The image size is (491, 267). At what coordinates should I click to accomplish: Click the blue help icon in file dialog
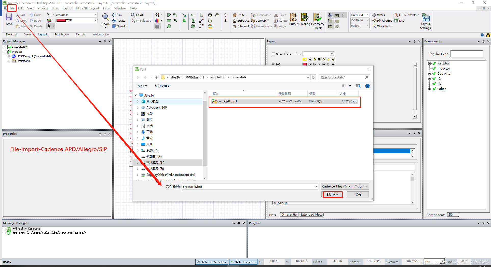click(x=367, y=86)
